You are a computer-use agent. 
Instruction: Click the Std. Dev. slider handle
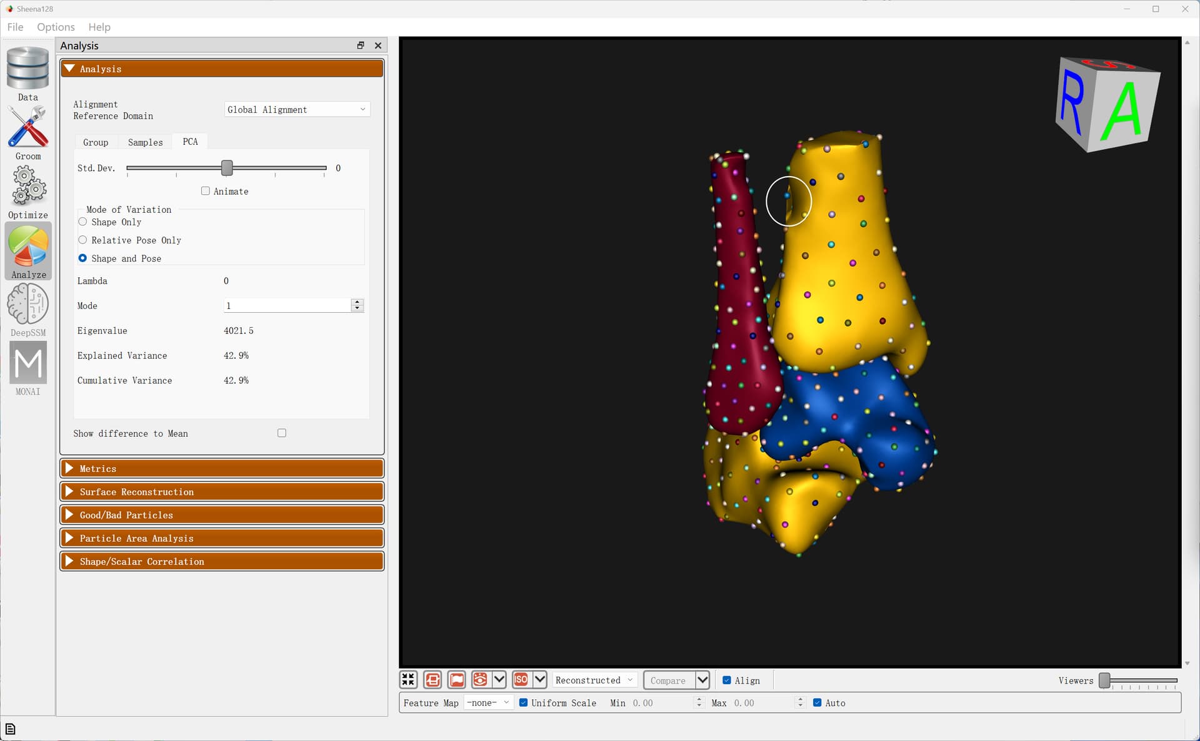pos(227,168)
